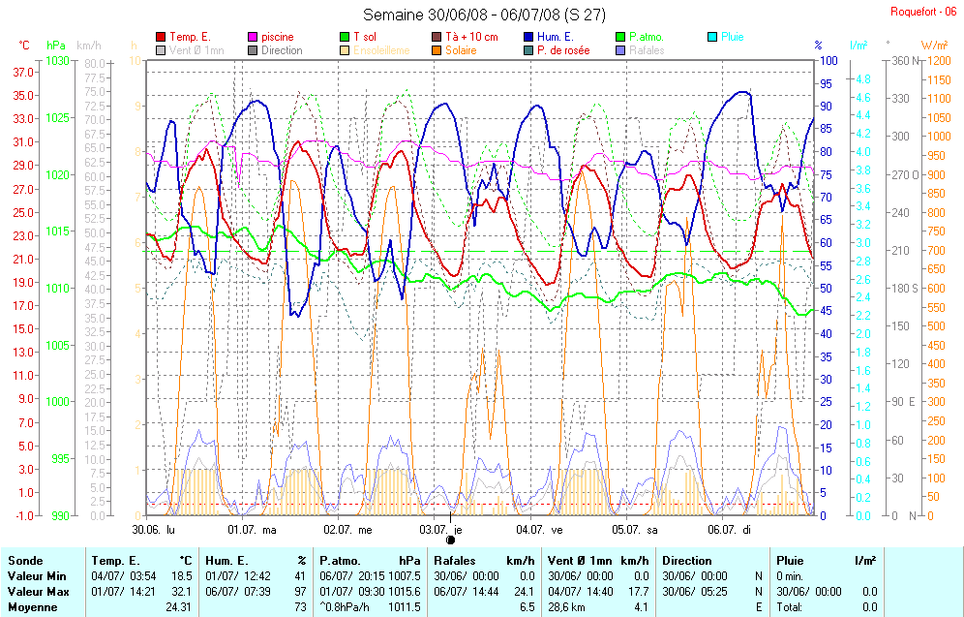
Task: Select the direction time "30/06/ 05:25"
Action: click(695, 592)
